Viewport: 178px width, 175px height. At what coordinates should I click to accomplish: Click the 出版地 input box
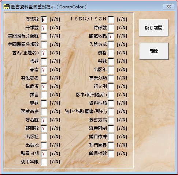(44, 145)
